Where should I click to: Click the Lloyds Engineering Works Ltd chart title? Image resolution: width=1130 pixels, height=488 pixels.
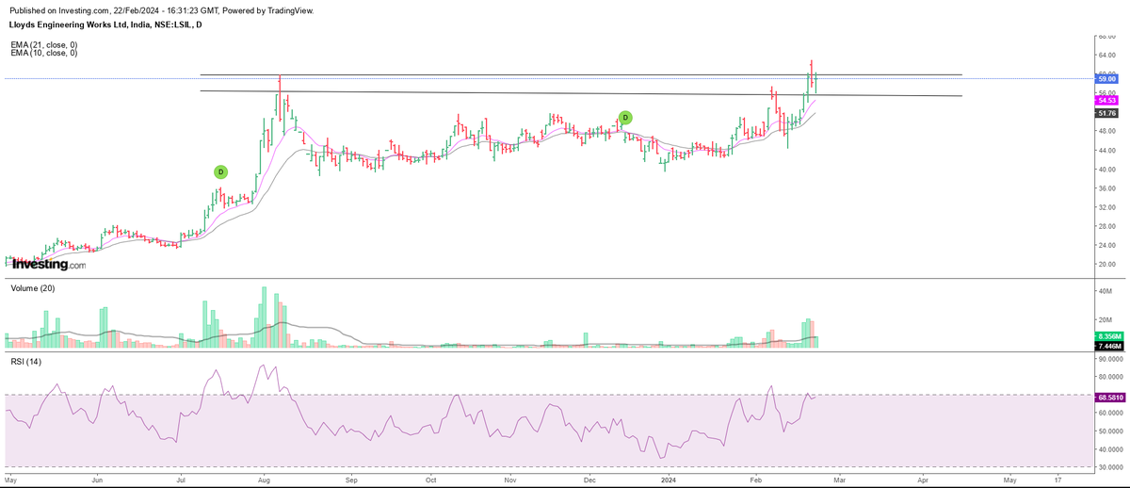[105, 24]
